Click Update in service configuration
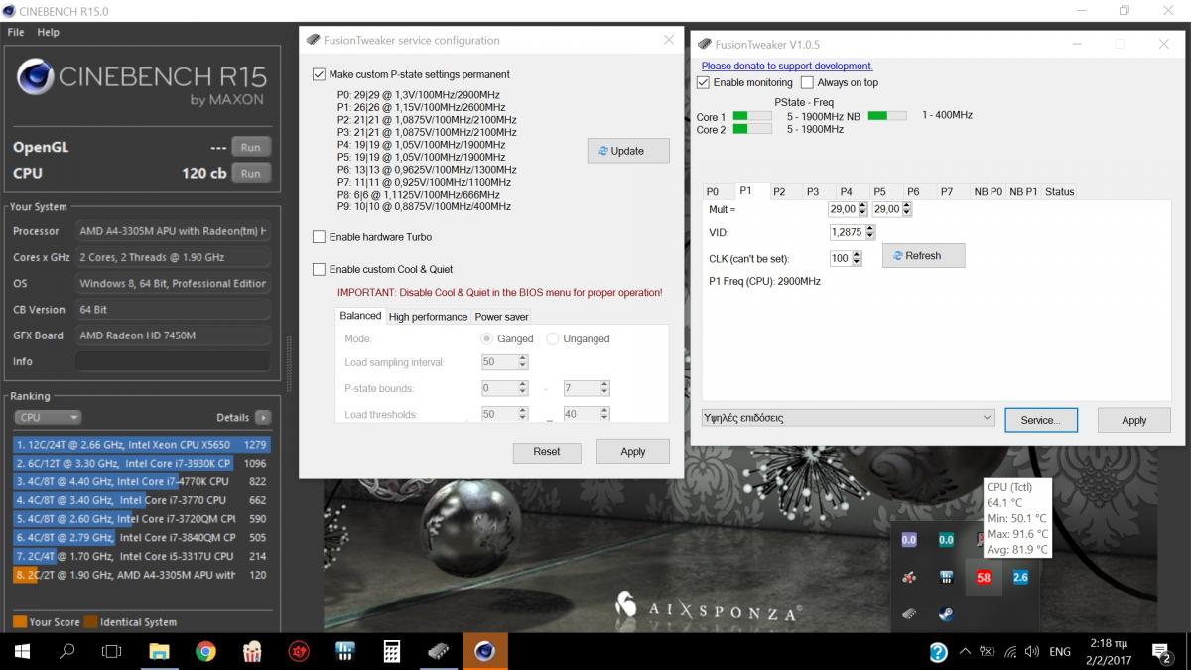 point(628,151)
